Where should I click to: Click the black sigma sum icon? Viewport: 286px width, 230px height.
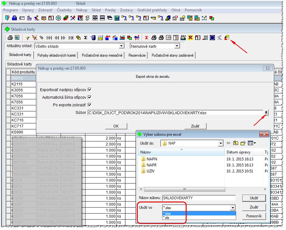[x=85, y=38]
